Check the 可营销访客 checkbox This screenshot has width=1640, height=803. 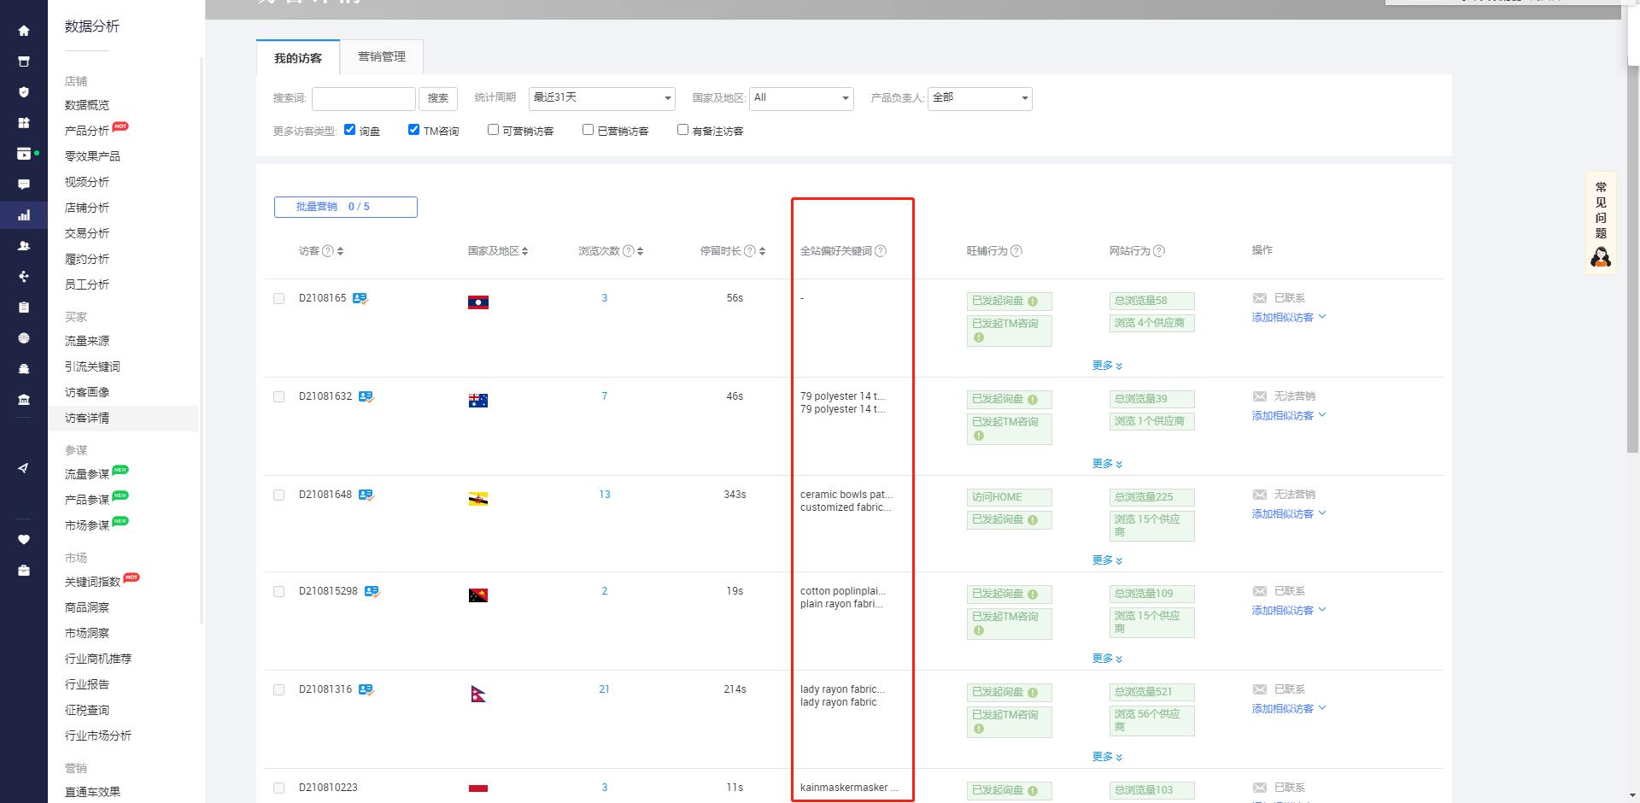pos(493,130)
